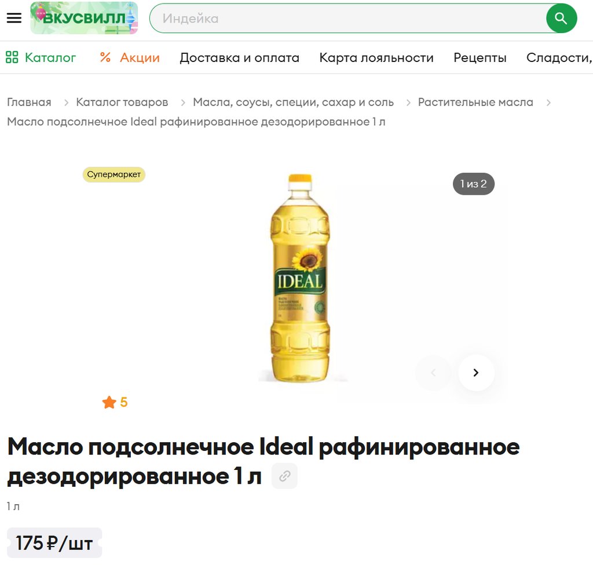Open Растительные масла breadcrumb
Screen dimensions: 593x565
[x=475, y=102]
